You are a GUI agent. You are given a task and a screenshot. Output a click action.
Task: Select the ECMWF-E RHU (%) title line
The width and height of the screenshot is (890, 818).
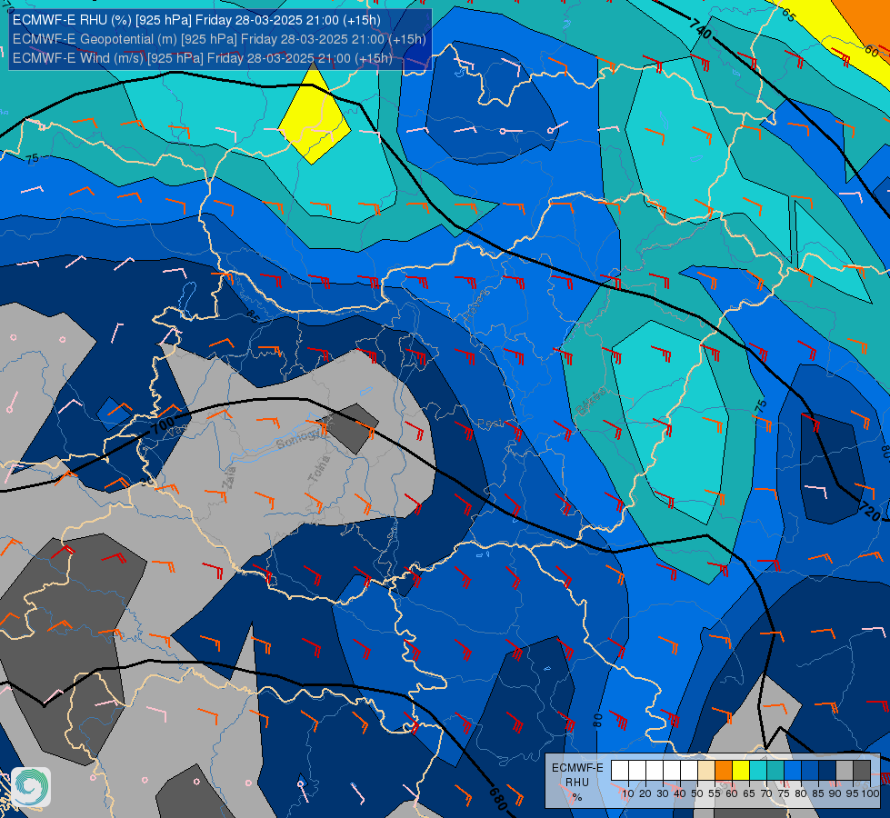[x=196, y=20]
